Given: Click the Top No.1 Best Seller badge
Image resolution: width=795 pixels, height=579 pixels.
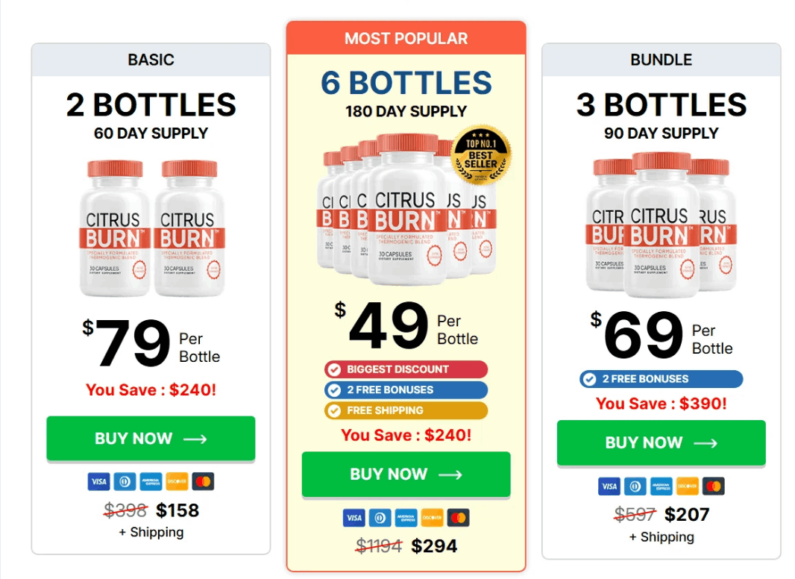Looking at the screenshot, I should pyautogui.click(x=481, y=157).
